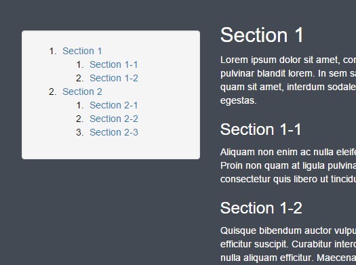Click list number beside Section 2-2 link
Screen dimensions: 356x265
80,119
